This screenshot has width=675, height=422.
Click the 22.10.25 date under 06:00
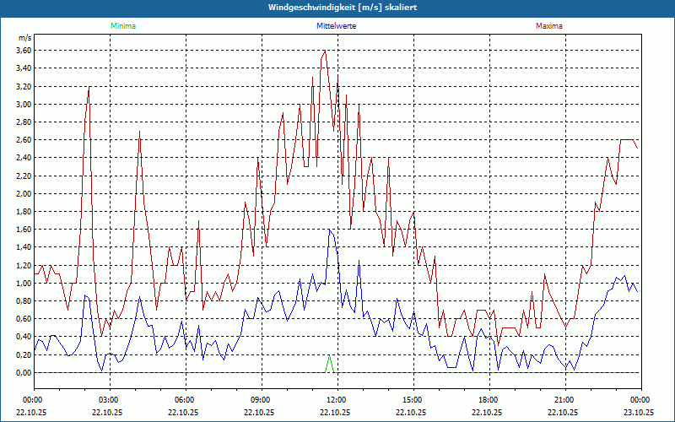point(183,412)
